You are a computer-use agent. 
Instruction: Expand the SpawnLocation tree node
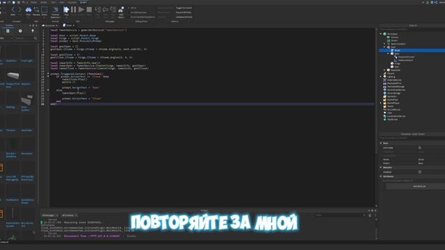click(x=385, y=44)
